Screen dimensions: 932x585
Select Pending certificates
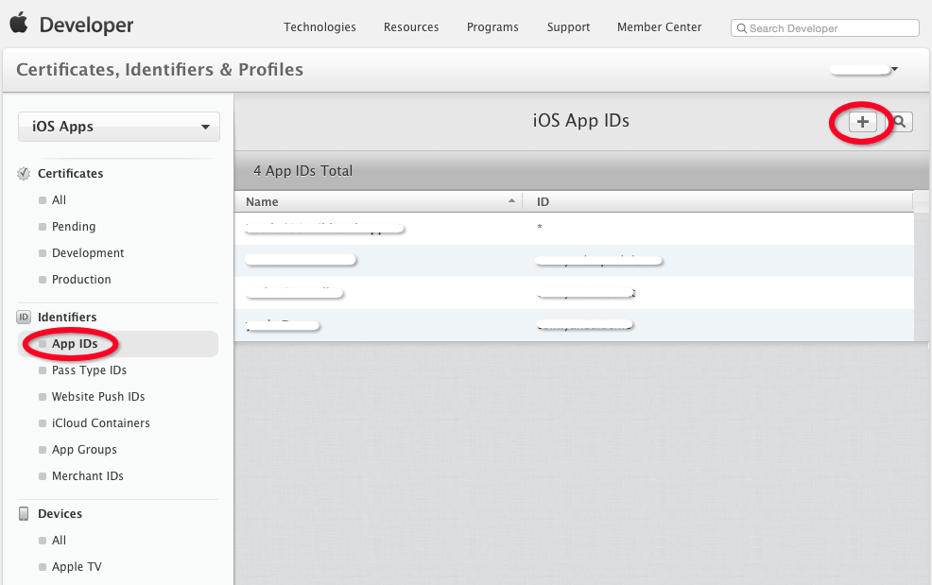(74, 227)
